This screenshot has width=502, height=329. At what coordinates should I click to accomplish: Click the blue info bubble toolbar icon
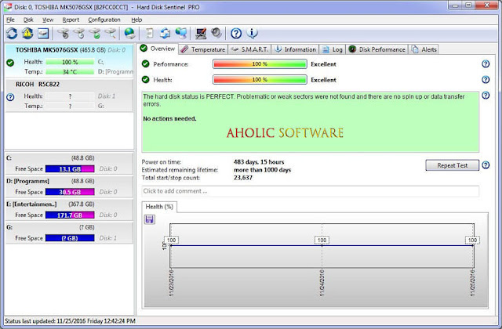tap(252, 33)
